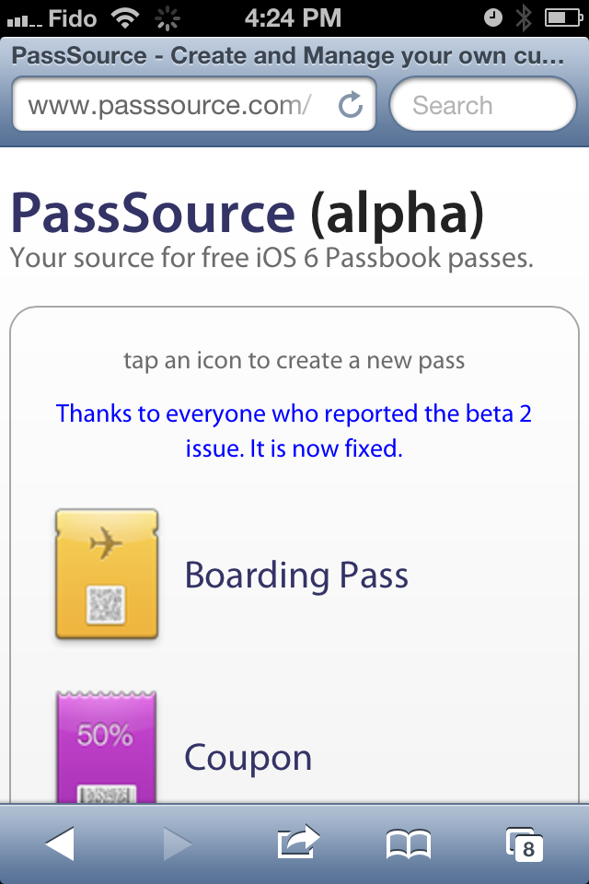
Task: Tap the www.passsource.com address field
Action: pos(170,105)
